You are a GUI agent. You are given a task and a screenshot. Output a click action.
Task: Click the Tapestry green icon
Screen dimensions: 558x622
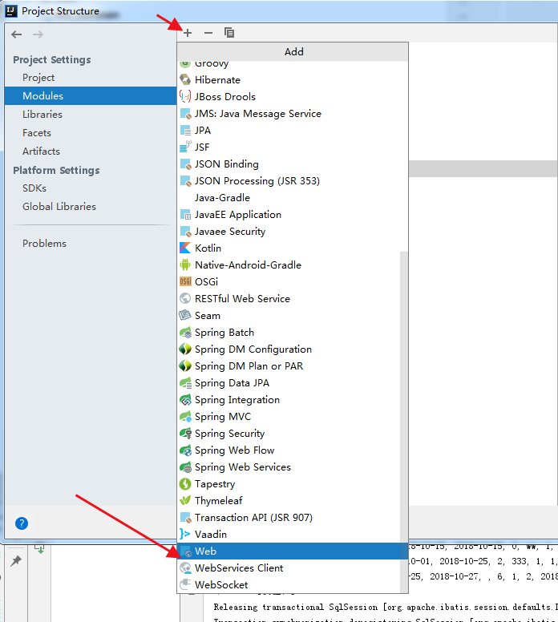(185, 484)
